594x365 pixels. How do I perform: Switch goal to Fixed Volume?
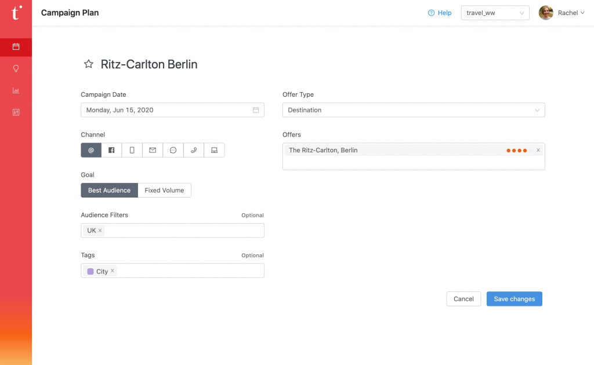[x=164, y=190]
